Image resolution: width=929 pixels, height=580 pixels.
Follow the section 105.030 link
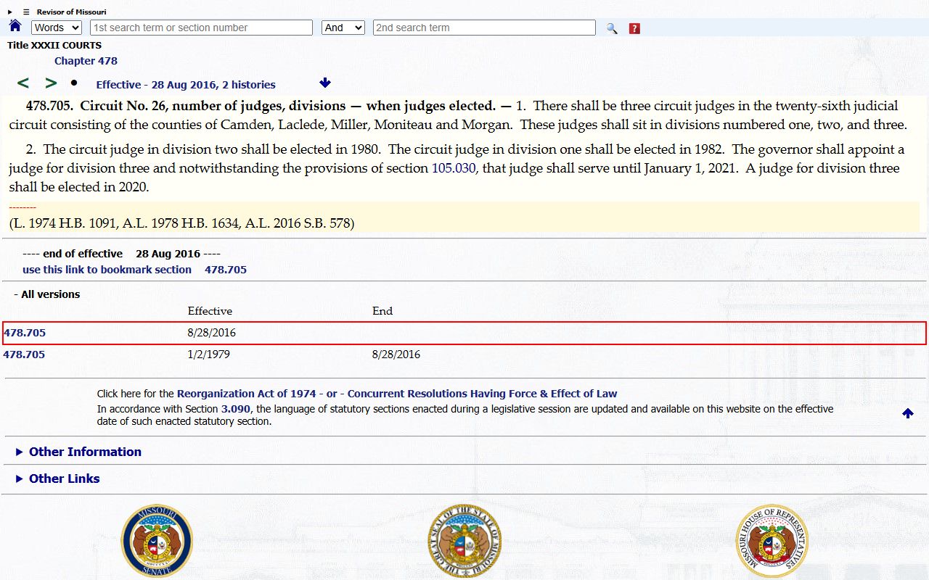pos(454,168)
